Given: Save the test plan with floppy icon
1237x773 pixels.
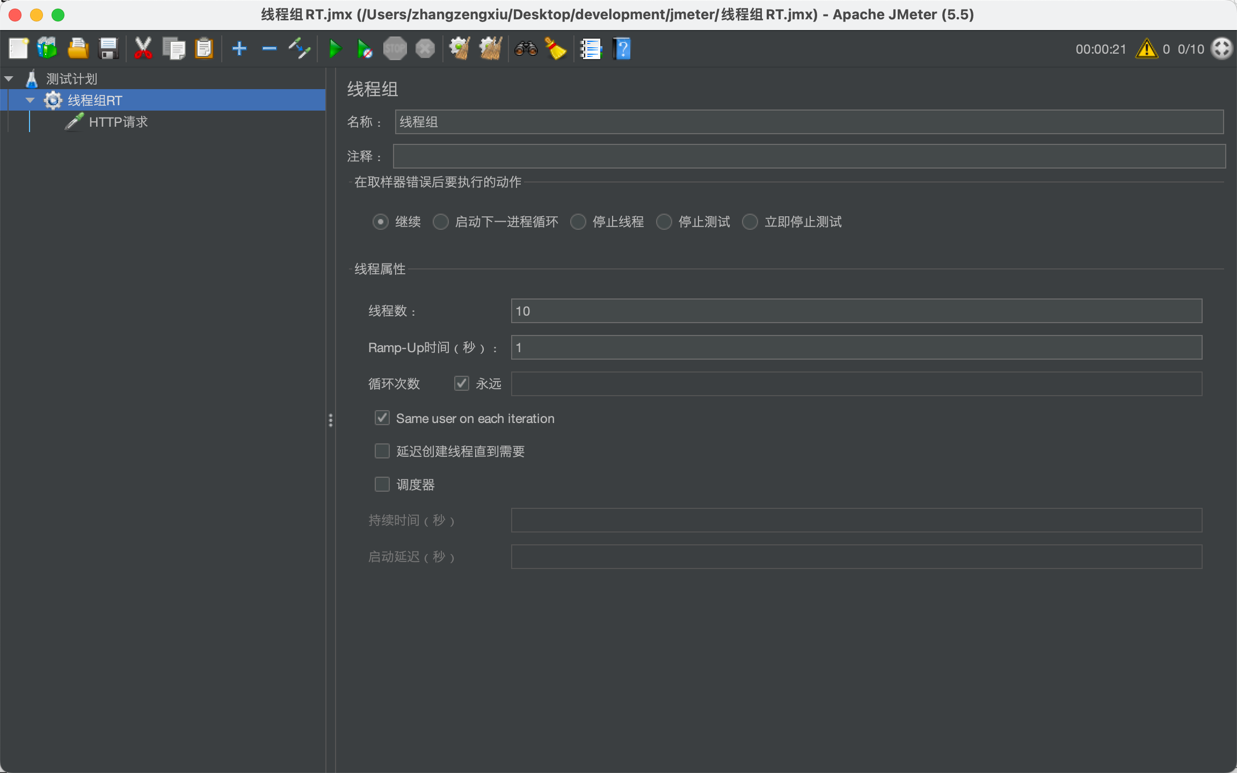Looking at the screenshot, I should (109, 49).
